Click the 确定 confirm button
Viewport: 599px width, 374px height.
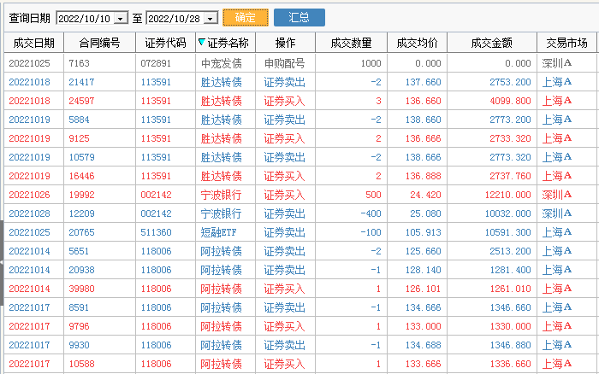pos(245,17)
